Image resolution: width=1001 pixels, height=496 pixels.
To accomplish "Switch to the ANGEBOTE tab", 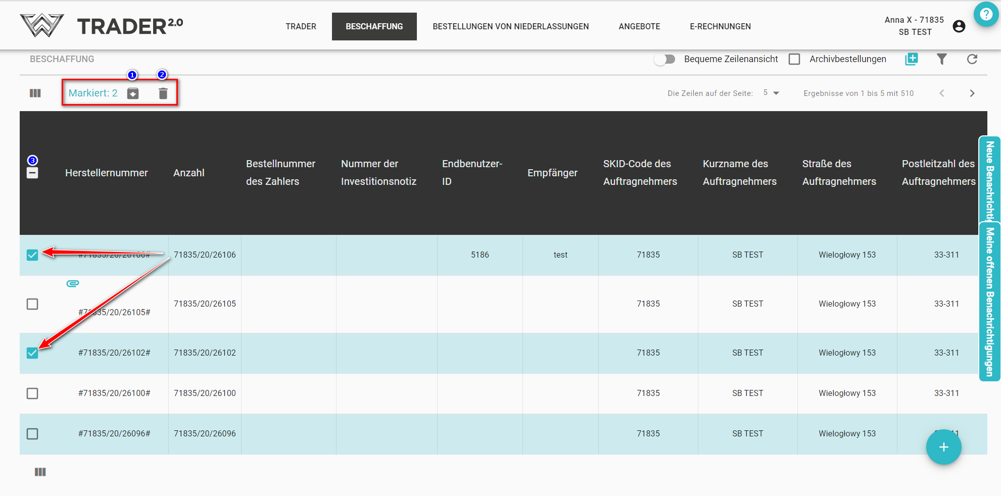I will 639,26.
